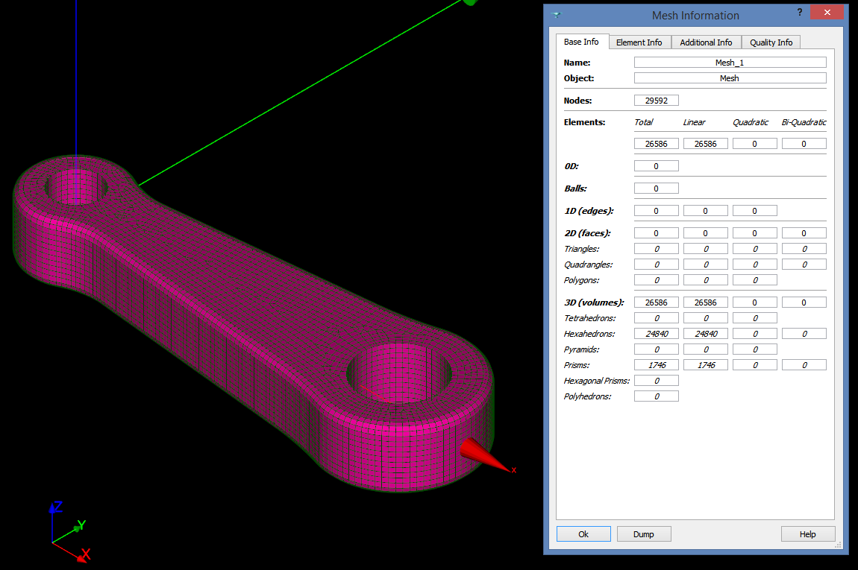858x570 pixels.
Task: Click the question mark help icon
Action: tap(799, 12)
